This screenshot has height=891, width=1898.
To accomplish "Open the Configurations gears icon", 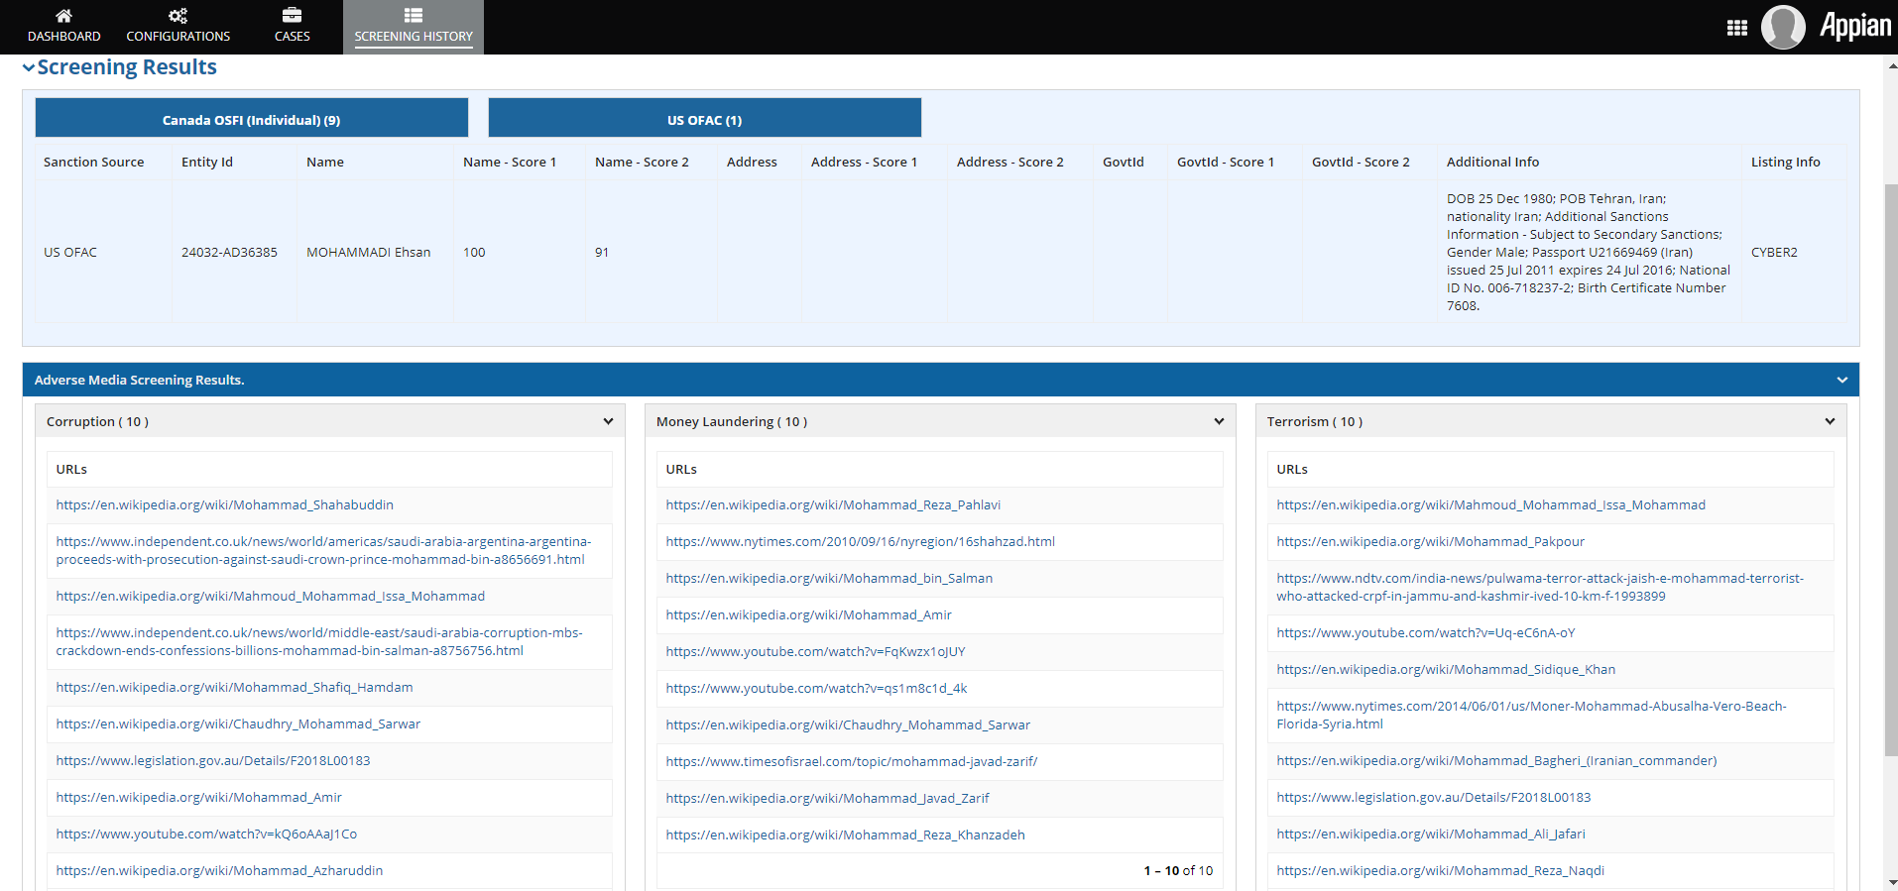I will point(178,15).
